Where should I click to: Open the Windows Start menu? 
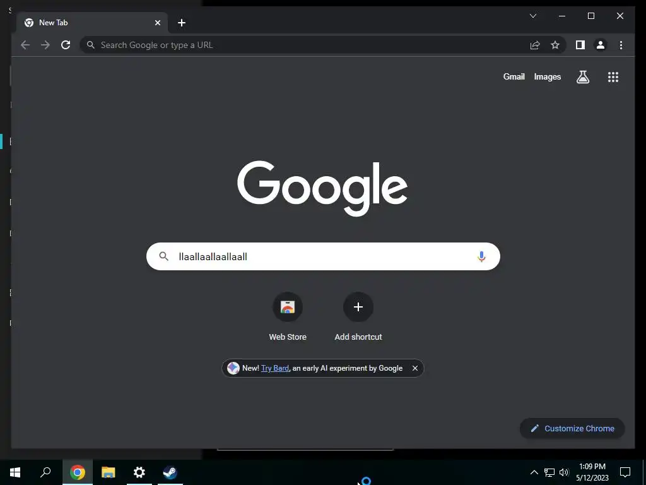click(15, 472)
